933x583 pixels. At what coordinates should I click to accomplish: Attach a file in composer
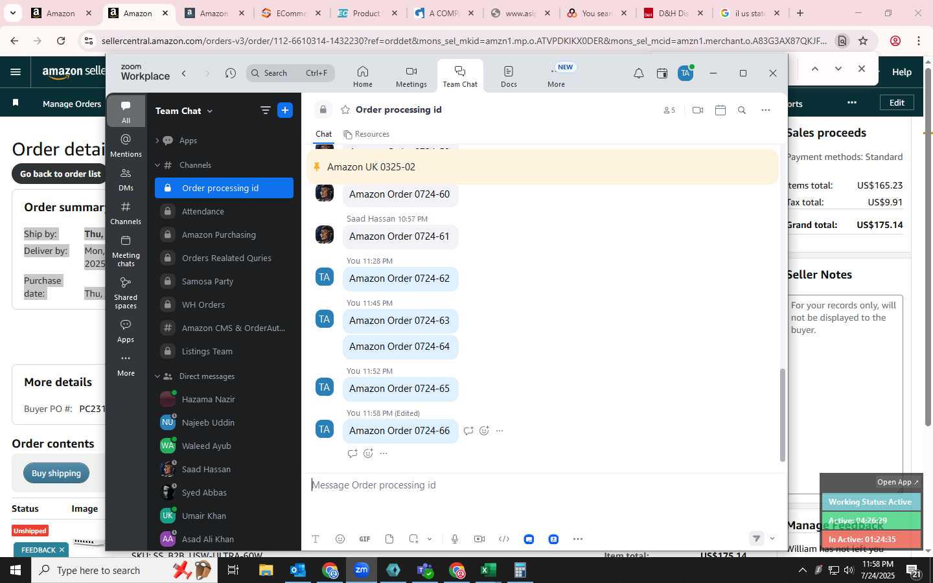click(389, 539)
